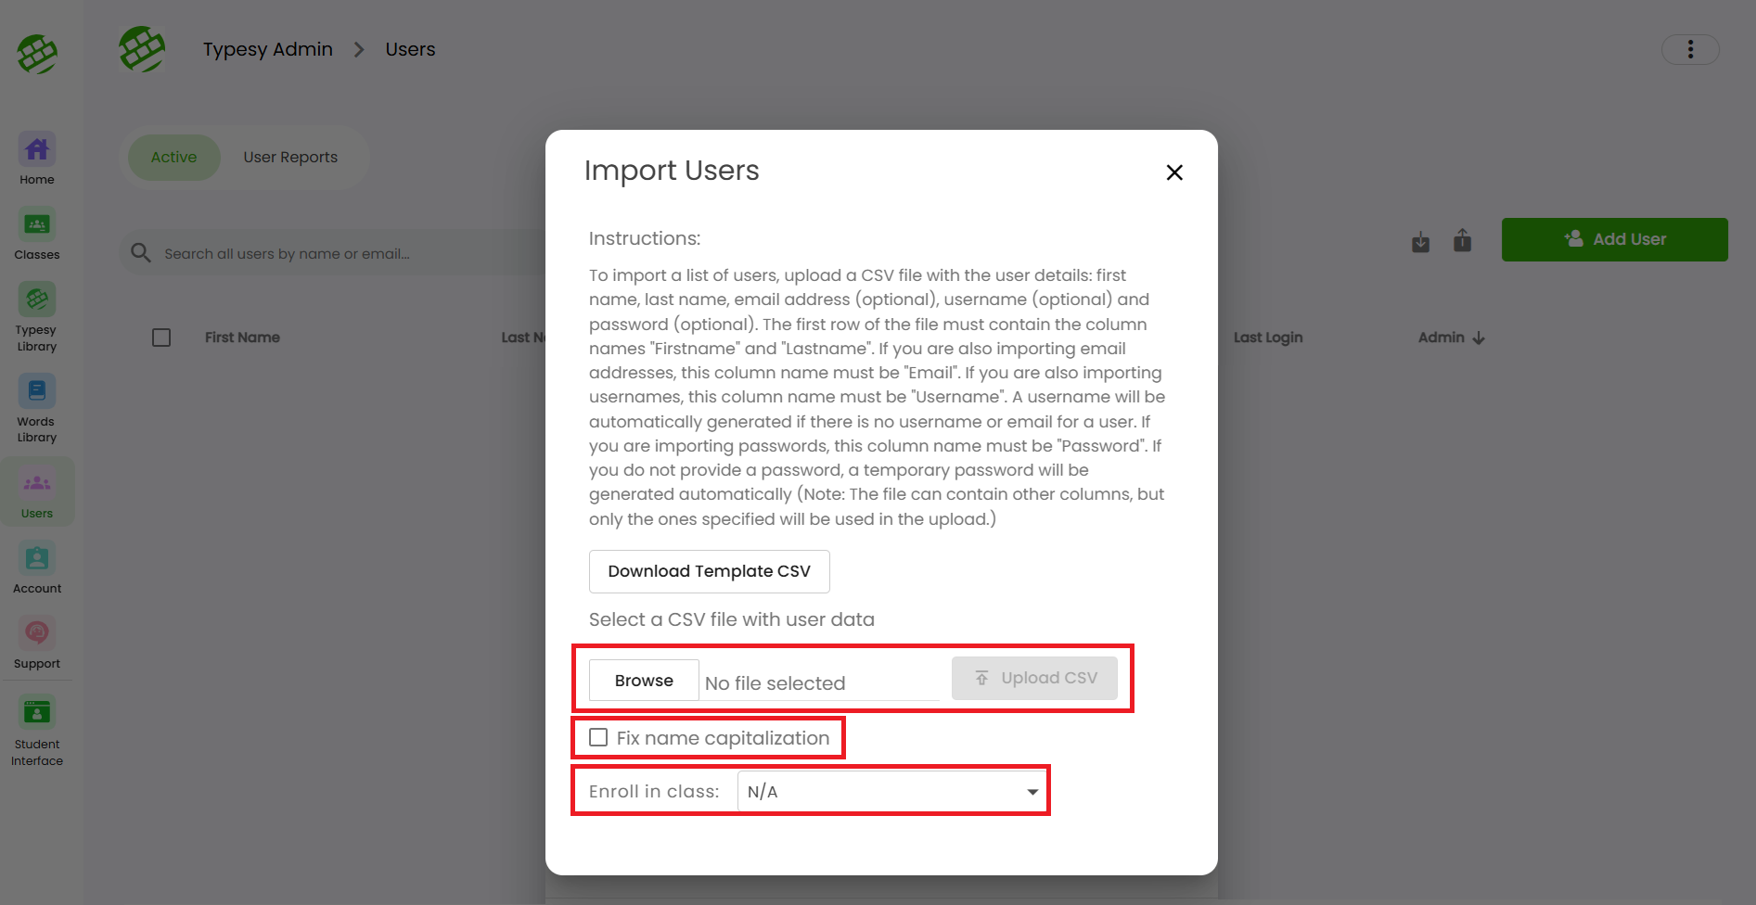Open the Account sidebar icon
Image resolution: width=1756 pixels, height=905 pixels.
tap(37, 559)
